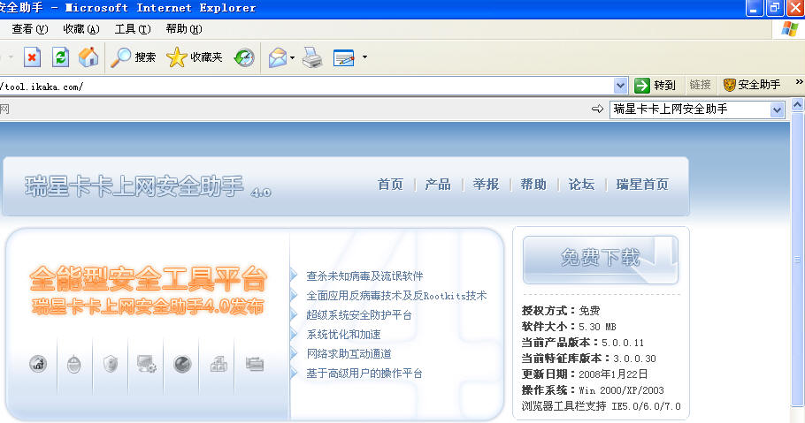805x423 pixels.
Task: Open the 搜索 search magnifier tool
Action: [133, 57]
